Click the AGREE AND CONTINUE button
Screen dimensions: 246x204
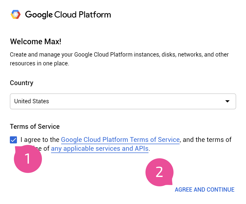pos(205,190)
